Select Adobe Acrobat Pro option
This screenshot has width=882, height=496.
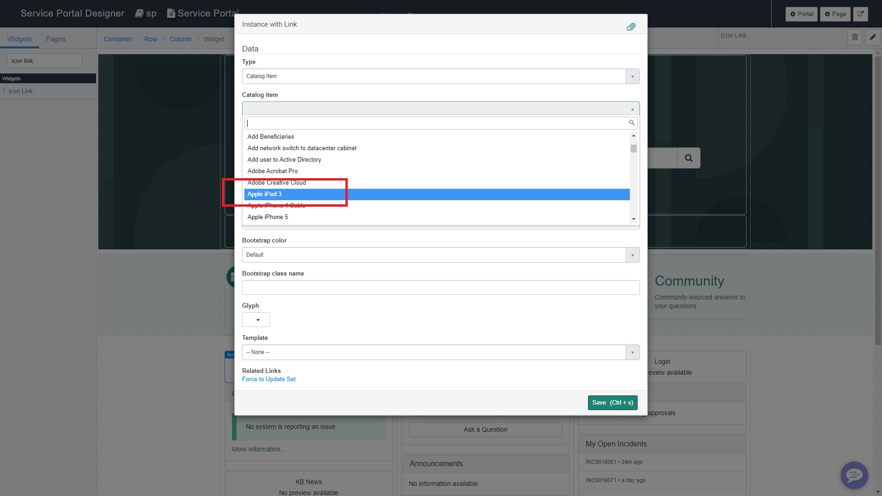pyautogui.click(x=437, y=171)
